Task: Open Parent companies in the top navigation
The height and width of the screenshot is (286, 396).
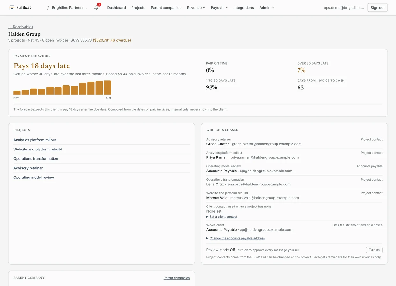Action: (166, 8)
